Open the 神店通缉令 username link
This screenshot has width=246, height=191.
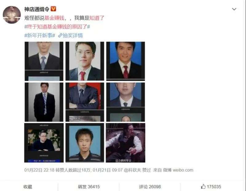pos(37,9)
